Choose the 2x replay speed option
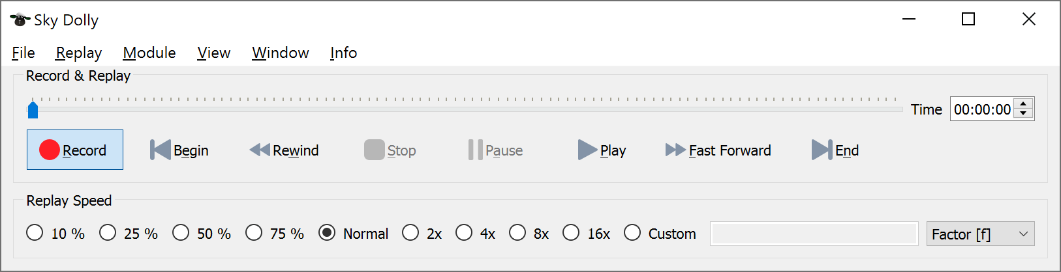The width and height of the screenshot is (1061, 272). coord(410,233)
